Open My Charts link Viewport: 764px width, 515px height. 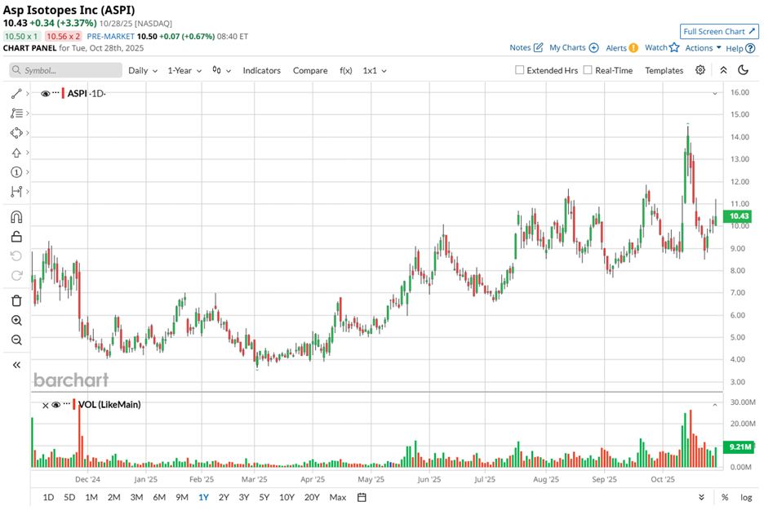[574, 47]
